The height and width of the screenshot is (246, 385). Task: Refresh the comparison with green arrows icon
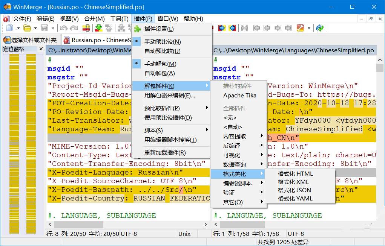click(x=320, y=28)
